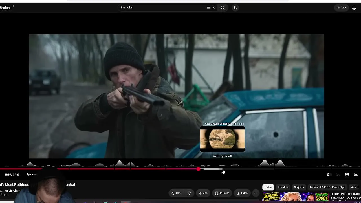
Task: Show elapsed time label 21:55 / 39:23
Action: [x=12, y=175]
